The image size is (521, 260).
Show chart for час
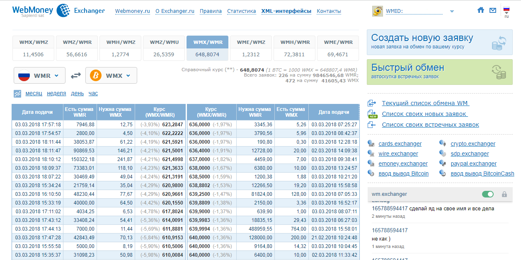pyautogui.click(x=93, y=94)
